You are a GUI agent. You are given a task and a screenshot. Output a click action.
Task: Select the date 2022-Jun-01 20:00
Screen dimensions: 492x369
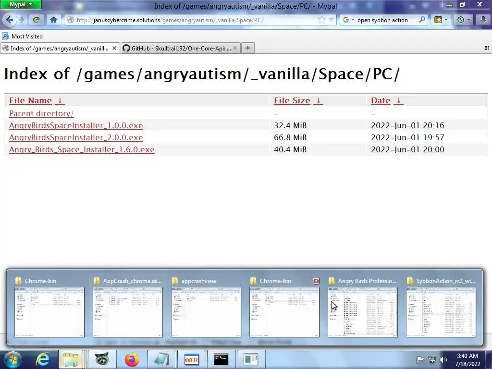[x=407, y=149]
